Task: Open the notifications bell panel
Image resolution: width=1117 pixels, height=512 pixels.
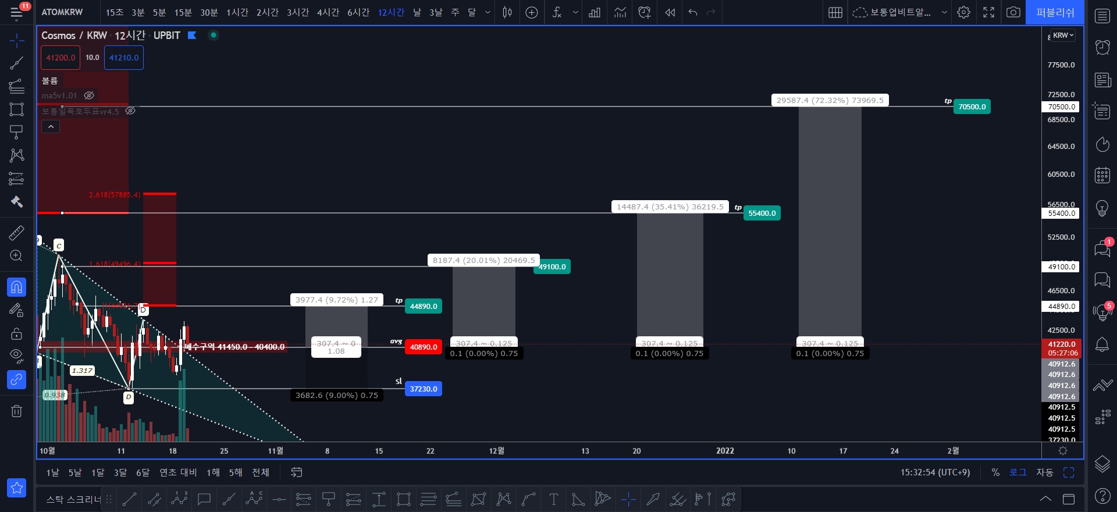Action: (x=1102, y=344)
